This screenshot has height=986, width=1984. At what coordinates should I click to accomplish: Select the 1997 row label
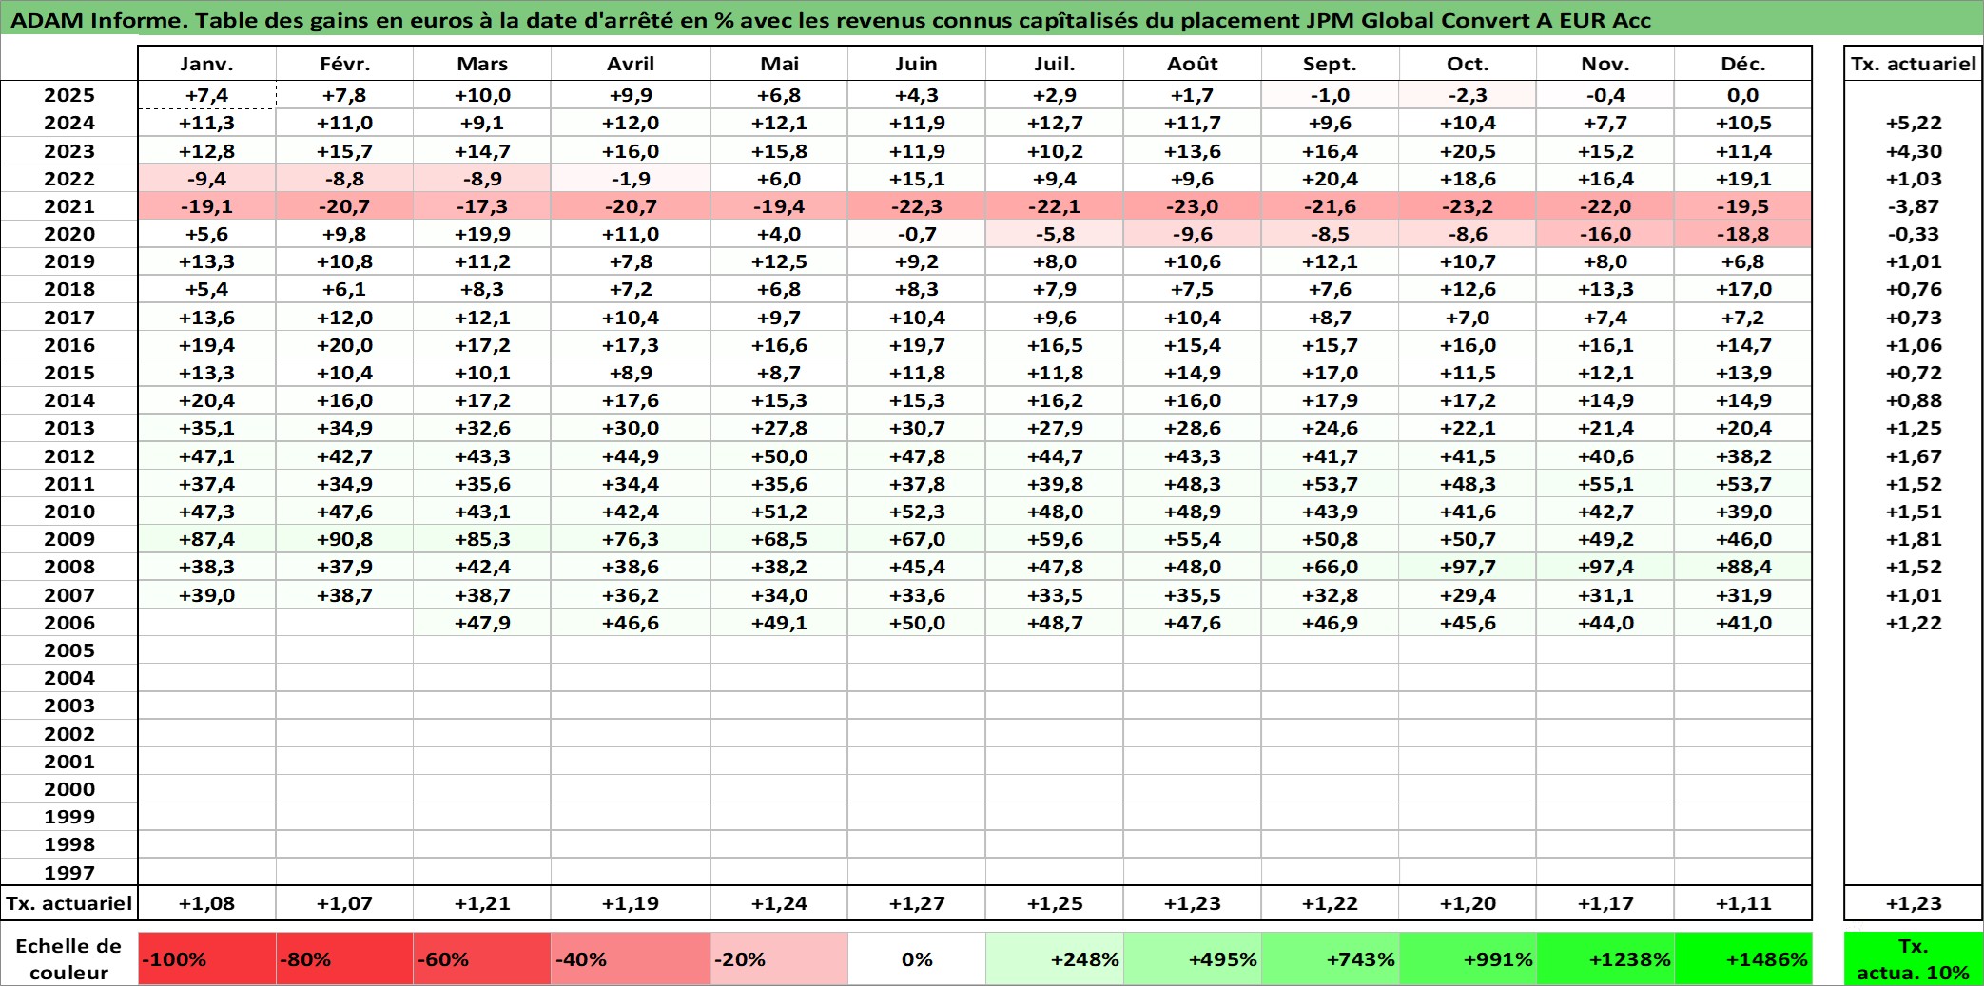point(69,872)
